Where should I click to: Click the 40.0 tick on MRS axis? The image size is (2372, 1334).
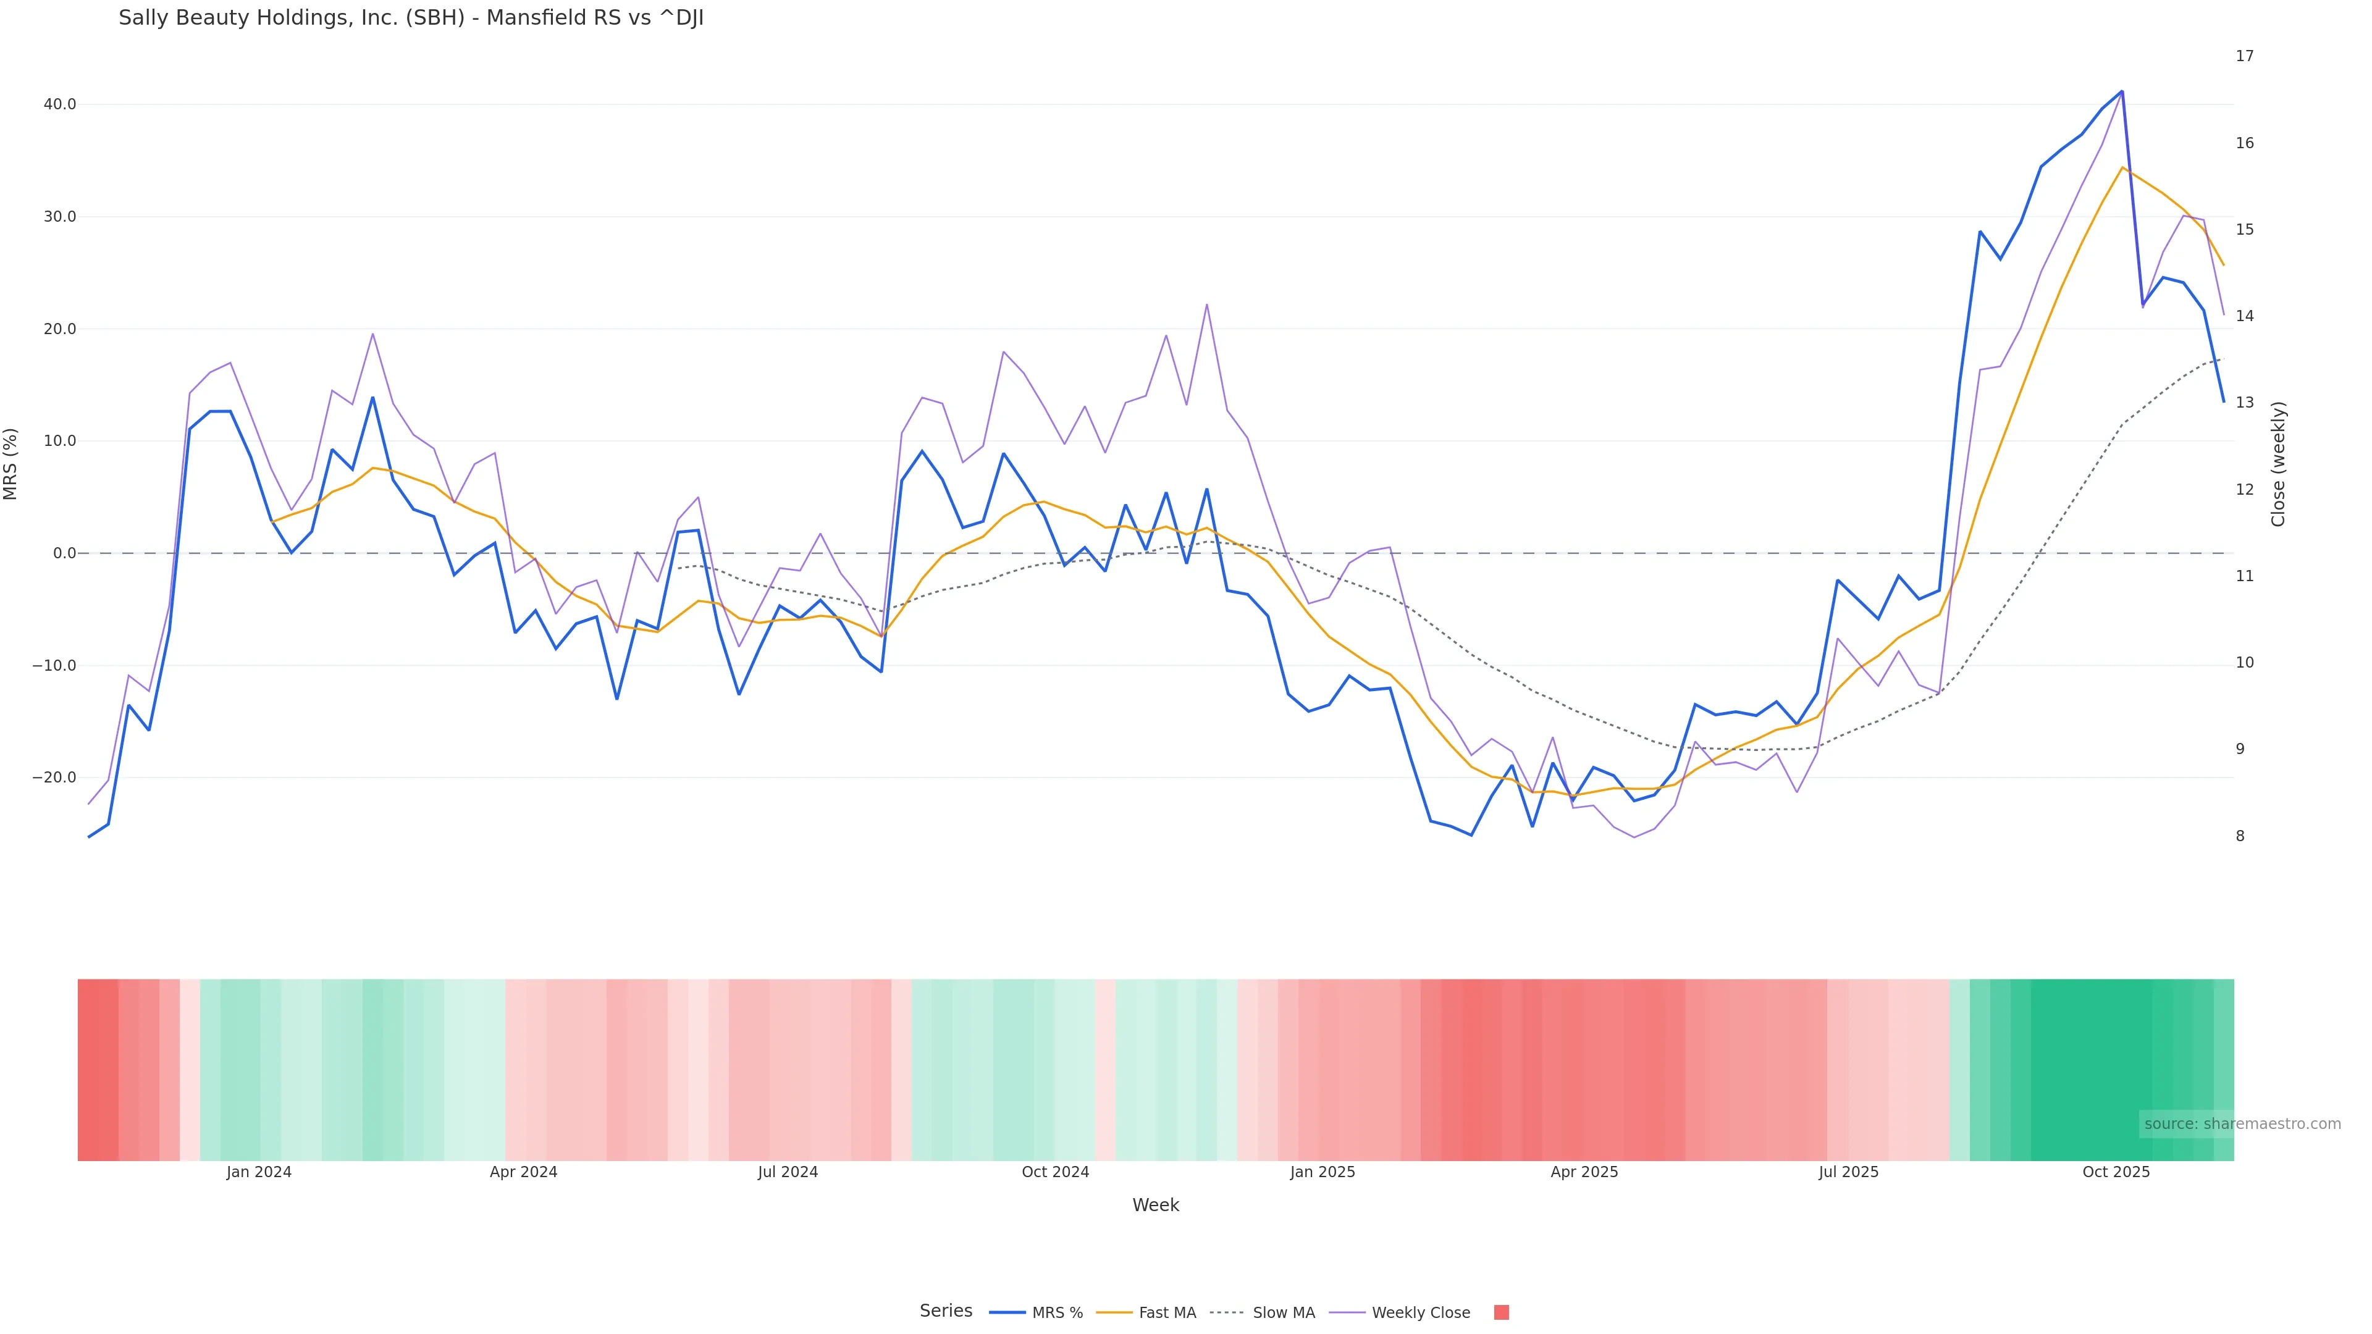pos(60,105)
